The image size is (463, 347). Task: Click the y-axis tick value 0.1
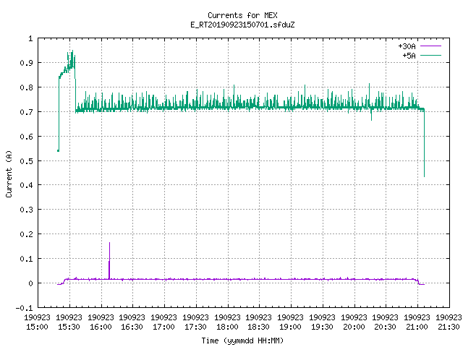[26, 259]
